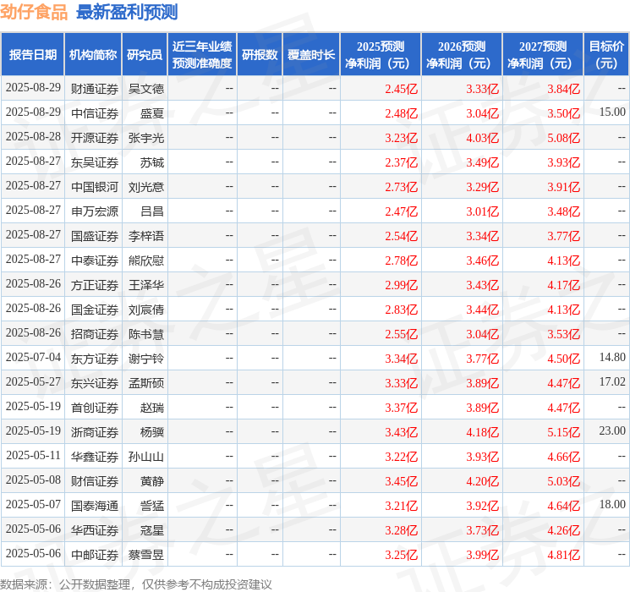Select the 报告日期 column header

(33, 55)
